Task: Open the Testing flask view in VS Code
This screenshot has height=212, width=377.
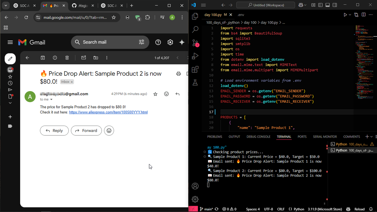Action: point(195,83)
